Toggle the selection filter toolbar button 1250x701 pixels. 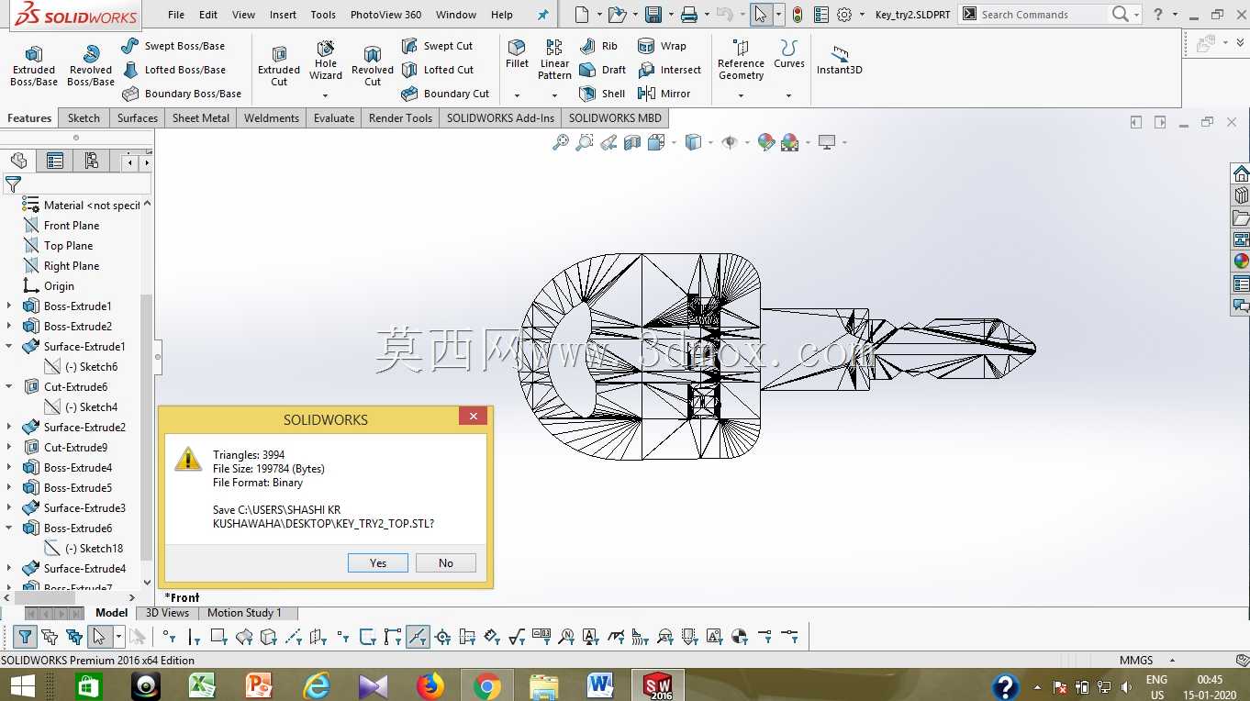click(x=26, y=637)
